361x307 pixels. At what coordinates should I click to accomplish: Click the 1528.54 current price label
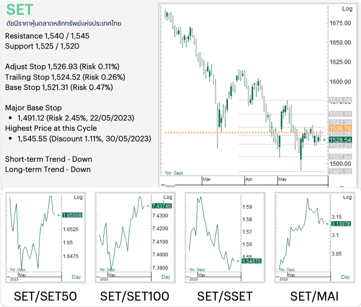[x=340, y=140]
